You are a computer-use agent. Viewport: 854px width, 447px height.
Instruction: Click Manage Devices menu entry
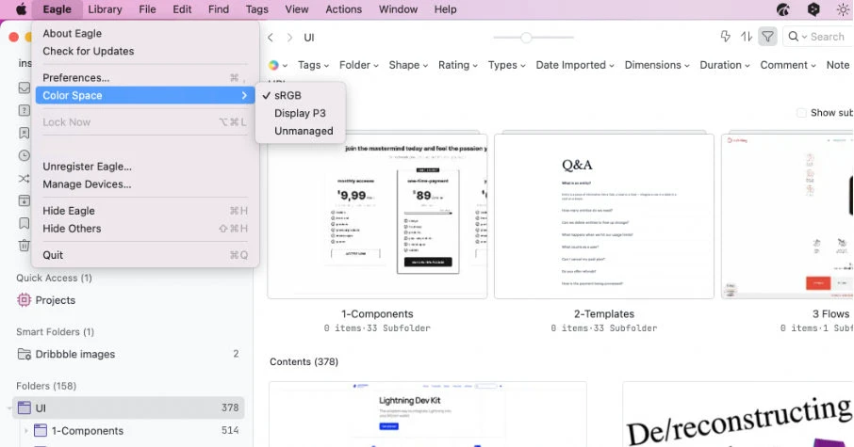87,184
